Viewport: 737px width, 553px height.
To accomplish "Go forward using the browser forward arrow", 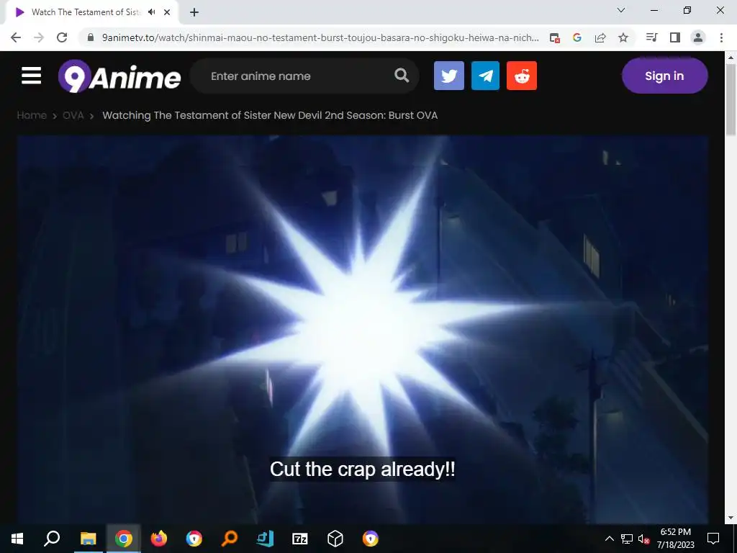I will point(39,37).
